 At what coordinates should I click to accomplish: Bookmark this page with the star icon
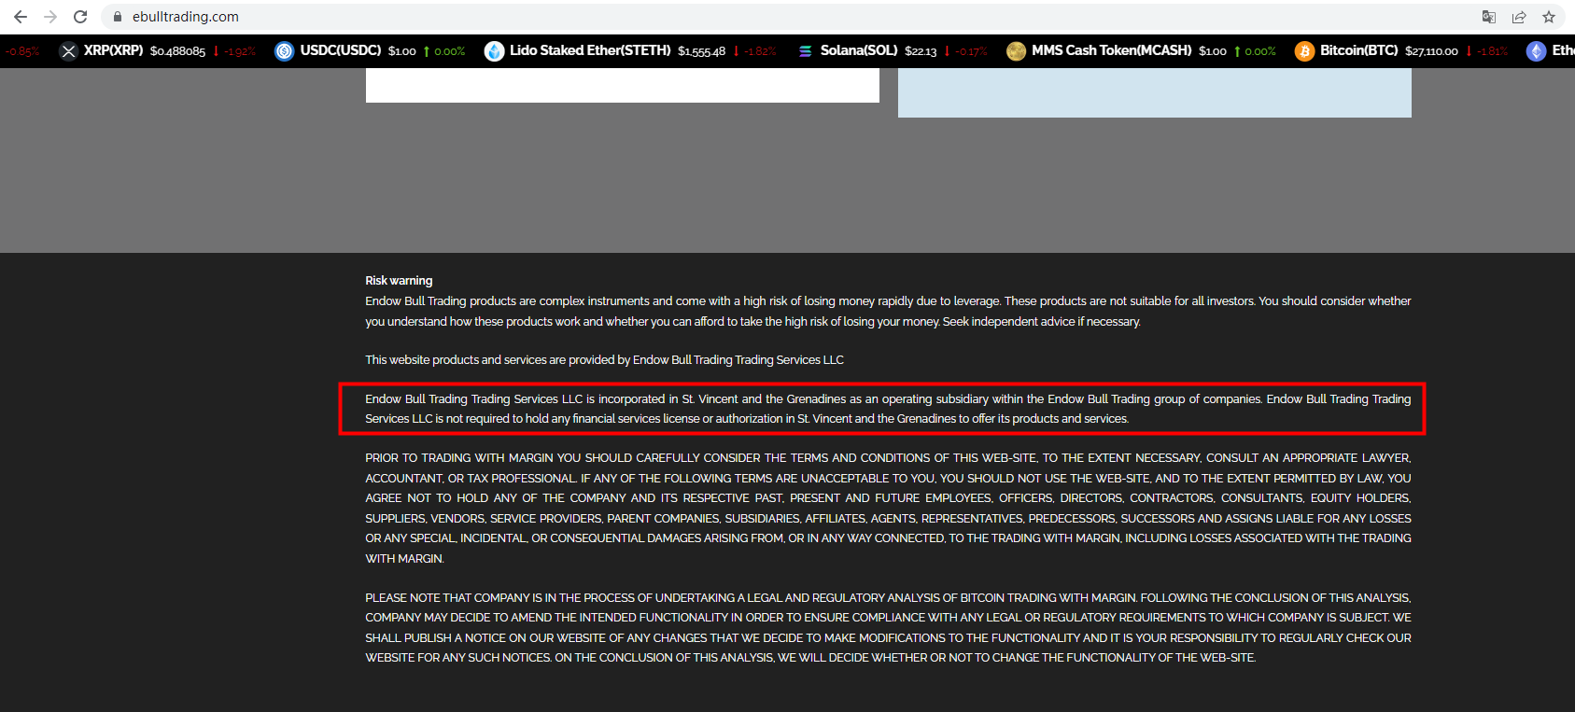(x=1549, y=17)
